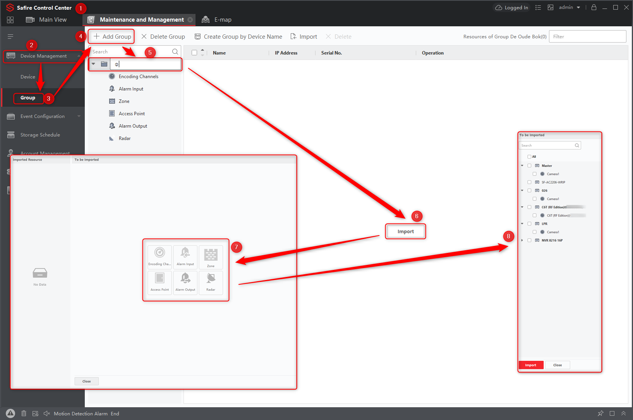Select the Radar tile icon
This screenshot has width=633, height=420.
[211, 282]
